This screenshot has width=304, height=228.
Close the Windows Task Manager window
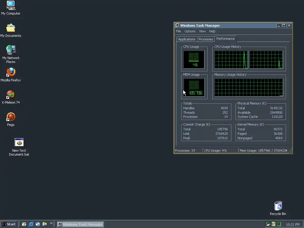click(x=289, y=26)
